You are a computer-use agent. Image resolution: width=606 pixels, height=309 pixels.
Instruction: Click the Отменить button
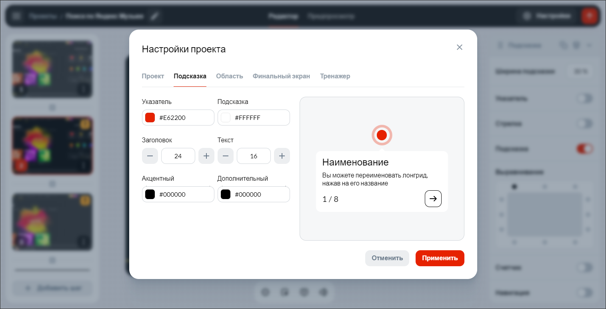(x=387, y=258)
